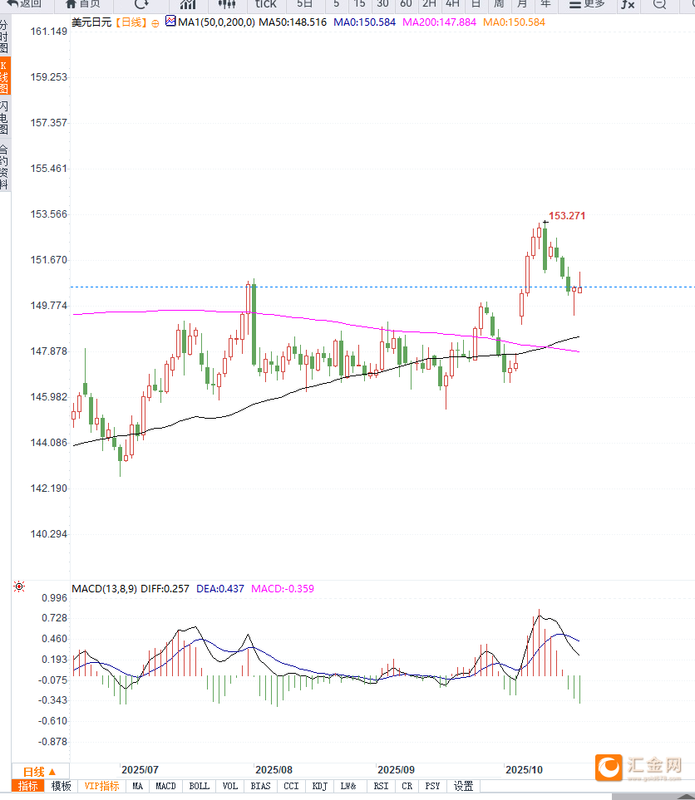The width and height of the screenshot is (695, 800).
Task: Switch to the KDJ indicator tab
Action: [x=319, y=786]
